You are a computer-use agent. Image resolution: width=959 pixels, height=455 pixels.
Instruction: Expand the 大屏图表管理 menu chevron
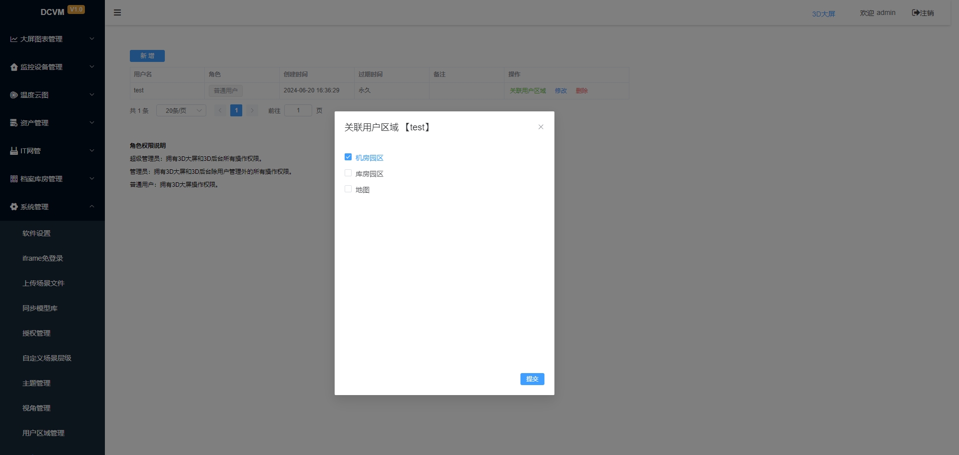pos(92,38)
